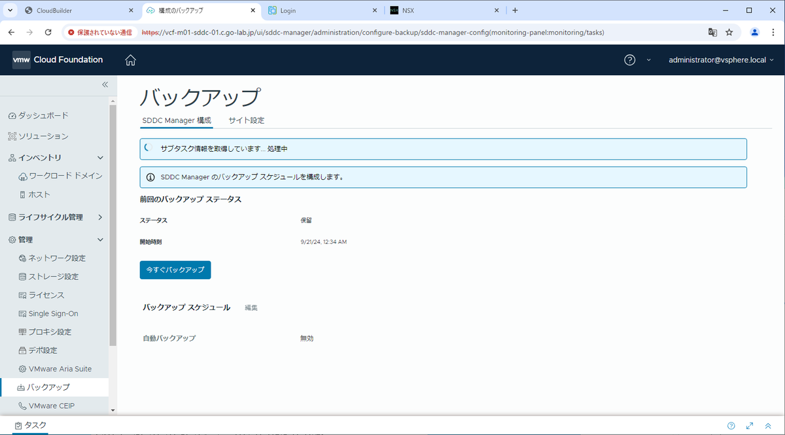Switch to サイト設定 tab
The height and width of the screenshot is (435, 785).
click(247, 120)
